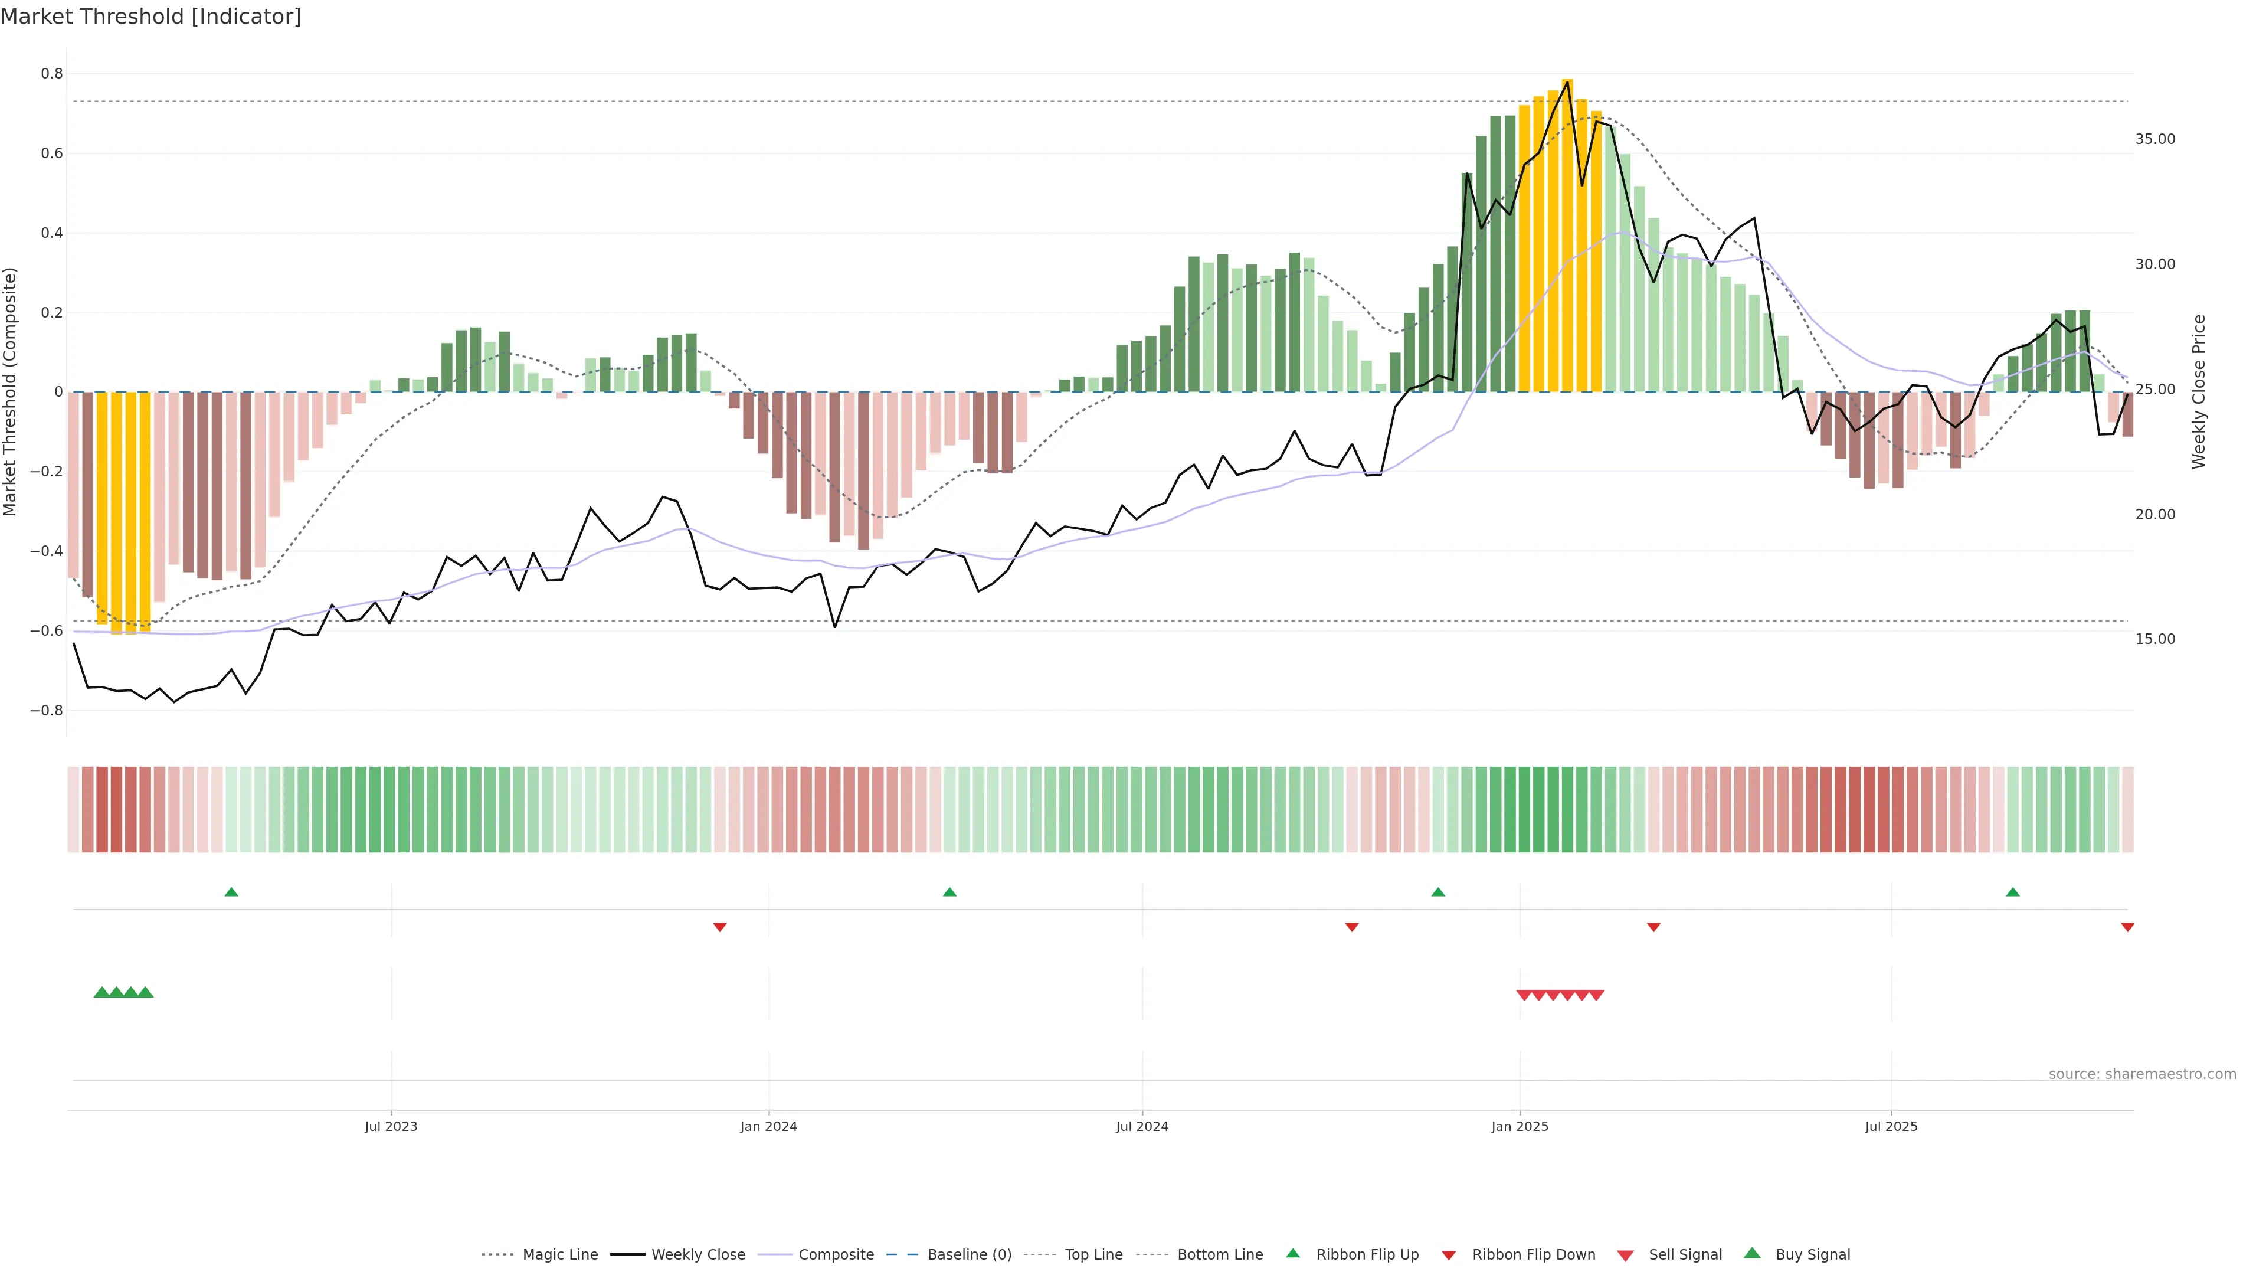The width and height of the screenshot is (2266, 1275).
Task: Toggle the Bottom Line legend entry
Action: (1219, 1255)
